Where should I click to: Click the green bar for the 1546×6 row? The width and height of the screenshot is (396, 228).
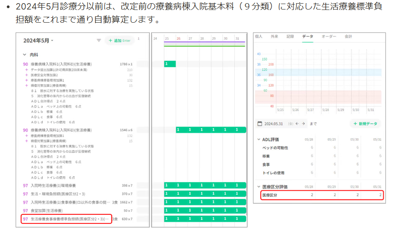[x=211, y=130]
